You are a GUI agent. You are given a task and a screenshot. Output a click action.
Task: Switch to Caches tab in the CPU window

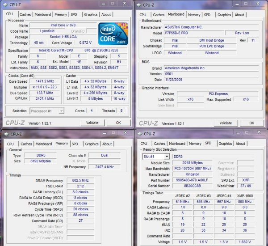(x=25, y=15)
